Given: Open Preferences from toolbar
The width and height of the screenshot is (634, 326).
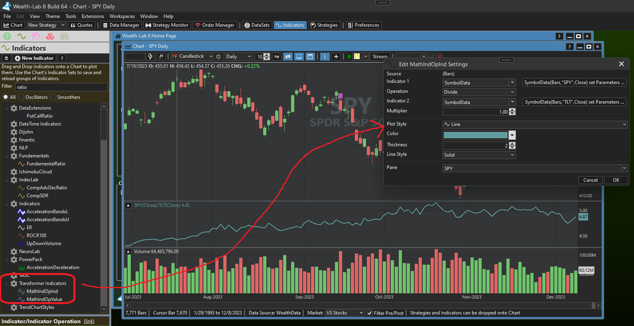Looking at the screenshot, I should (x=364, y=25).
